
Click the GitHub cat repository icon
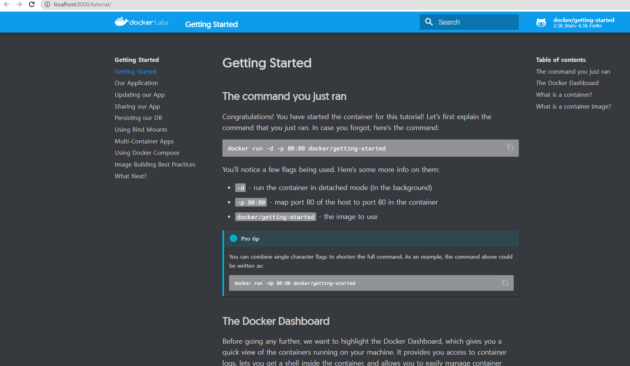pyautogui.click(x=541, y=22)
